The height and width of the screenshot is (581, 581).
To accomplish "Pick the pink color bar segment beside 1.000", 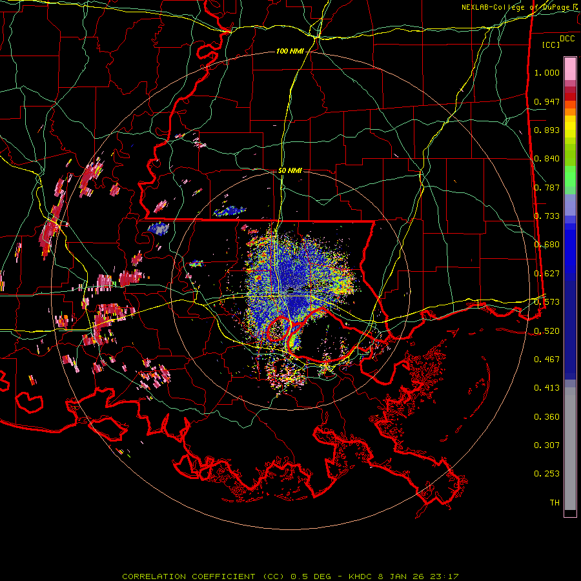I will [570, 69].
